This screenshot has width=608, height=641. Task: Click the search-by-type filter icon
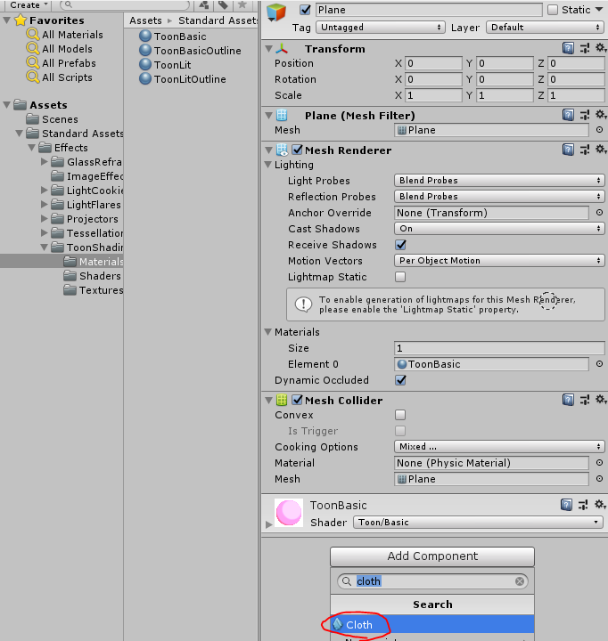pos(204,5)
